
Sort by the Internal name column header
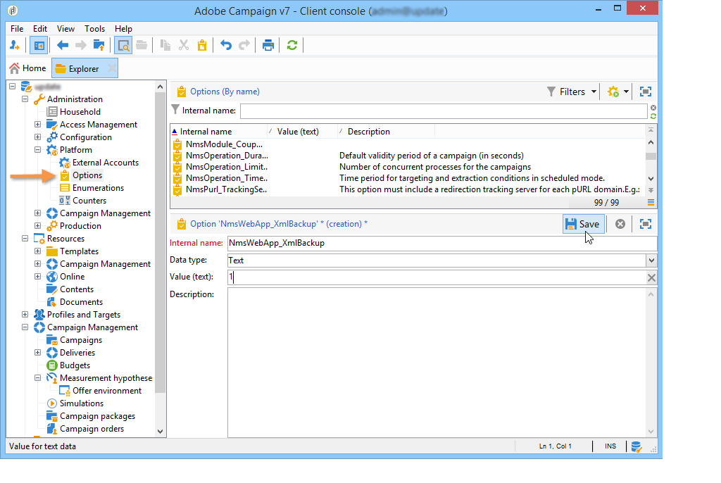218,132
